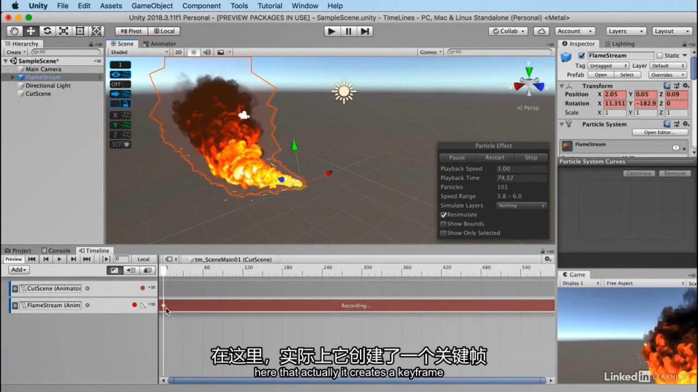Click the particle effect Stop button

530,157
